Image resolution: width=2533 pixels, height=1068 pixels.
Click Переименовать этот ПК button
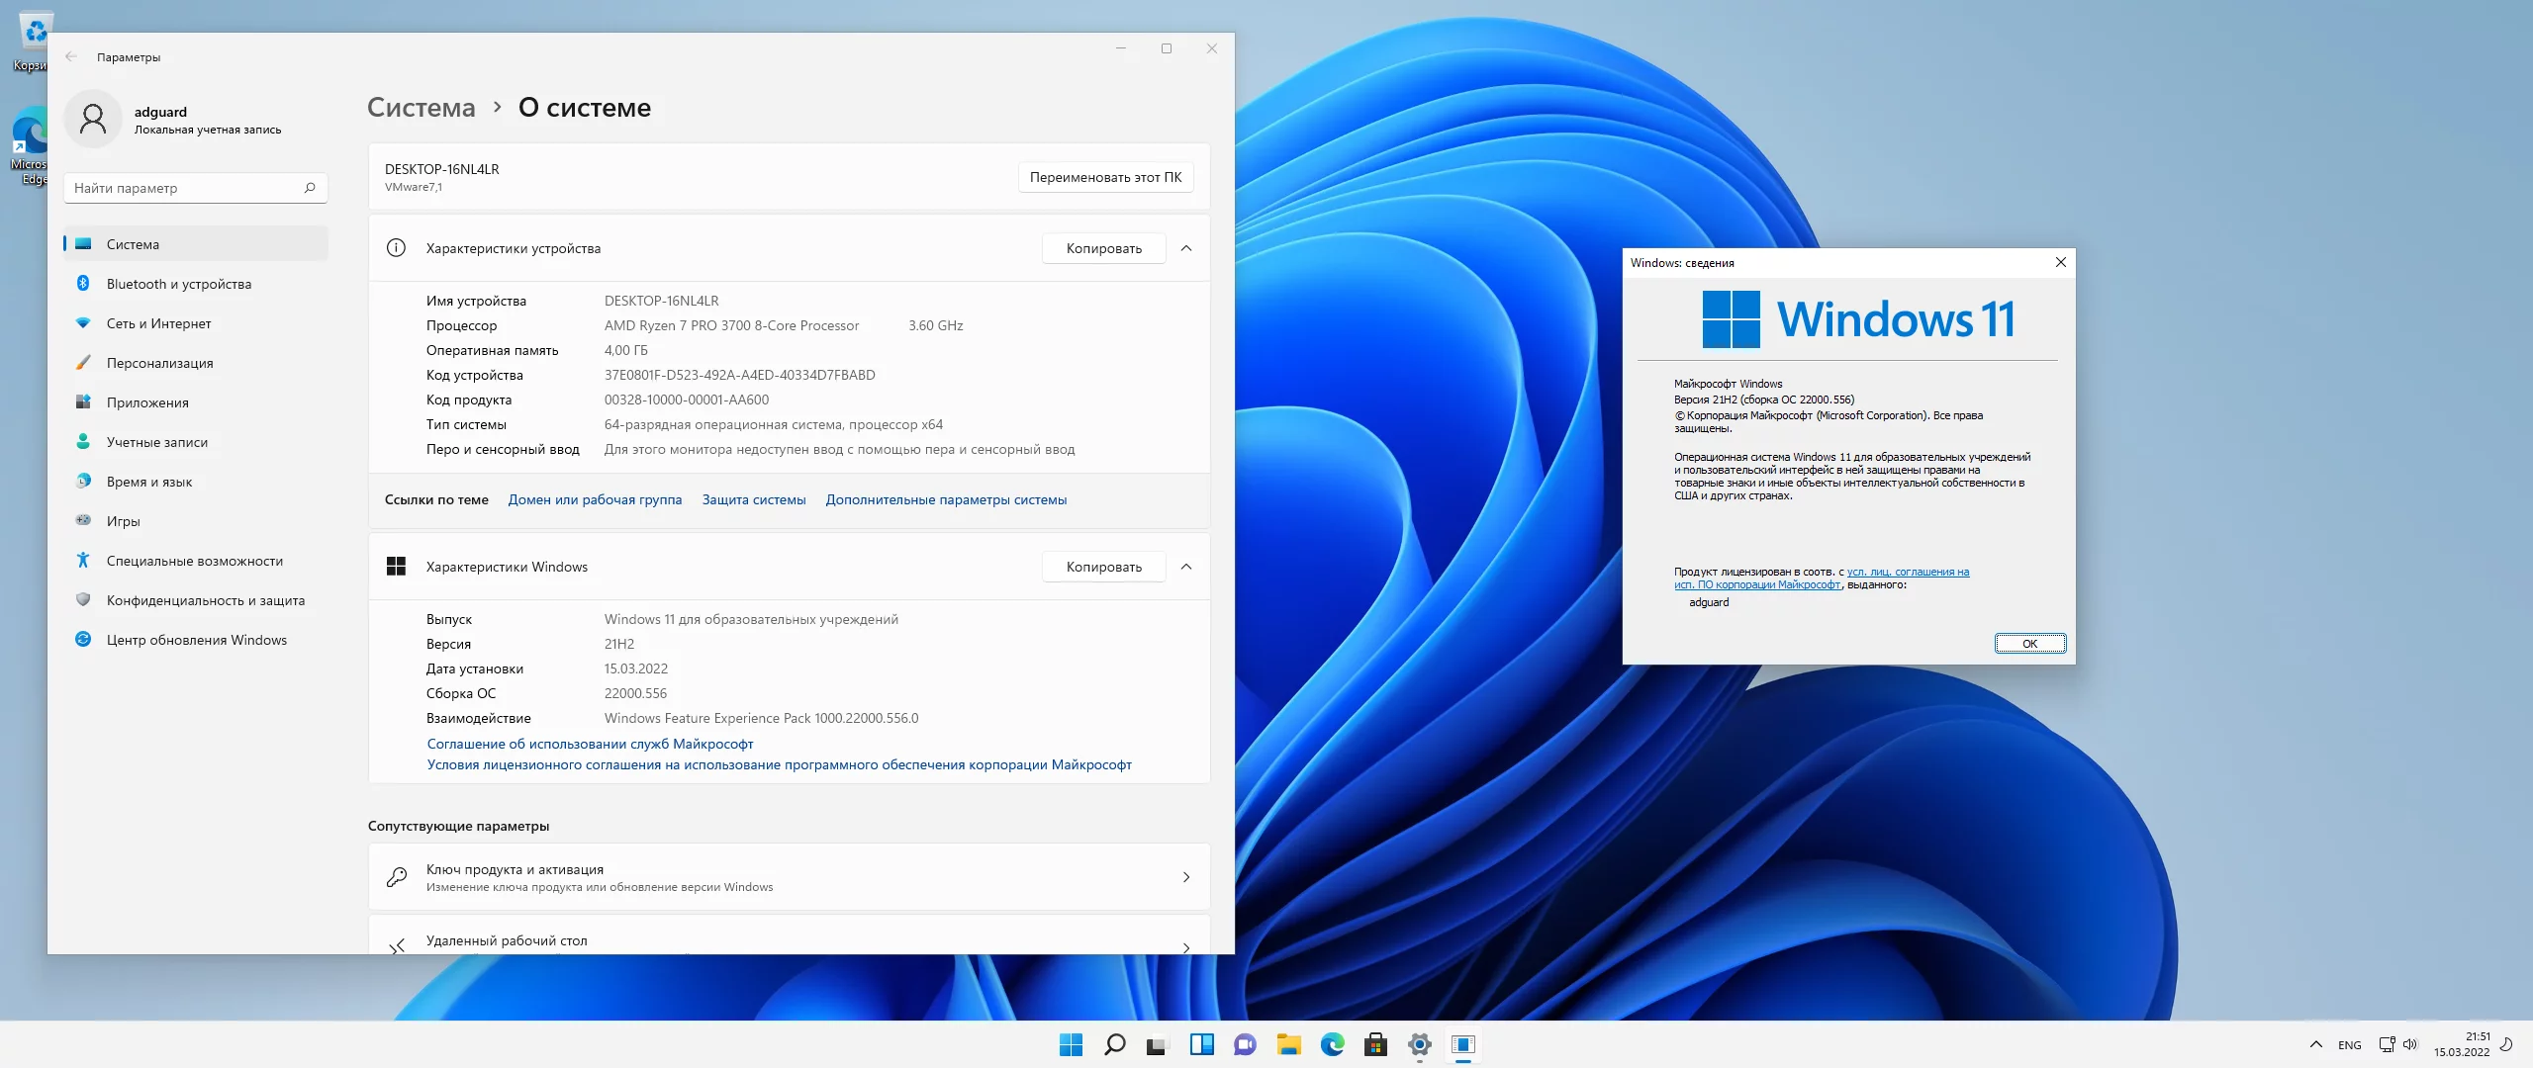pos(1105,177)
